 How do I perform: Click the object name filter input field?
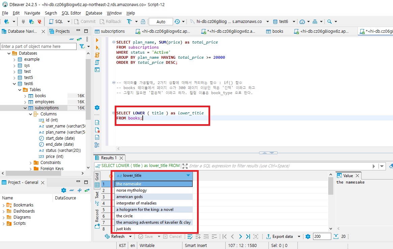point(38,46)
